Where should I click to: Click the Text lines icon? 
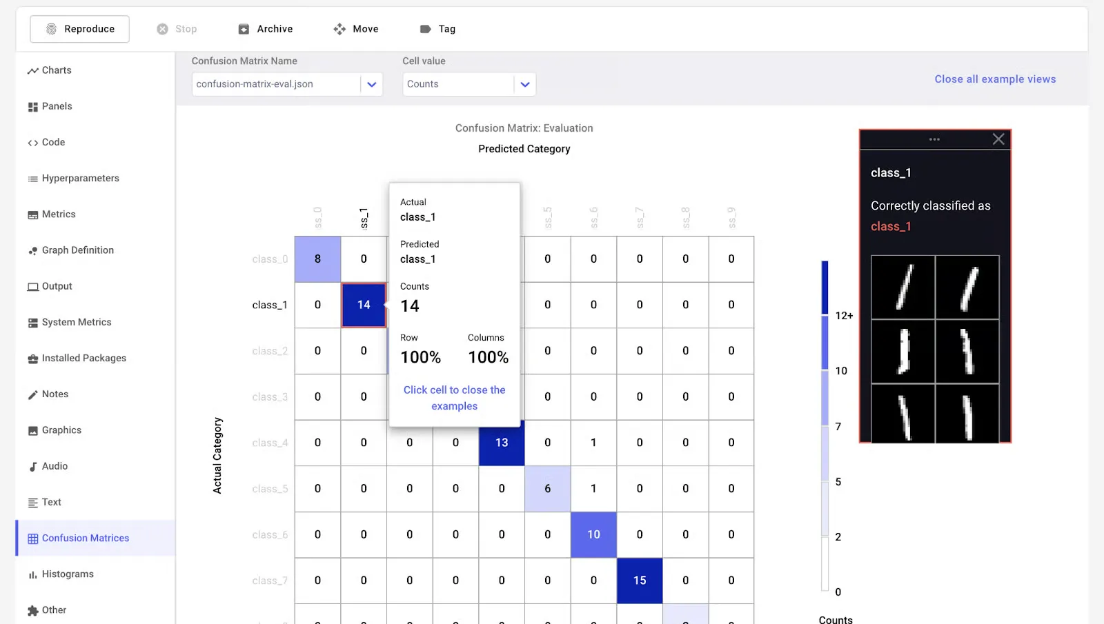(x=32, y=503)
